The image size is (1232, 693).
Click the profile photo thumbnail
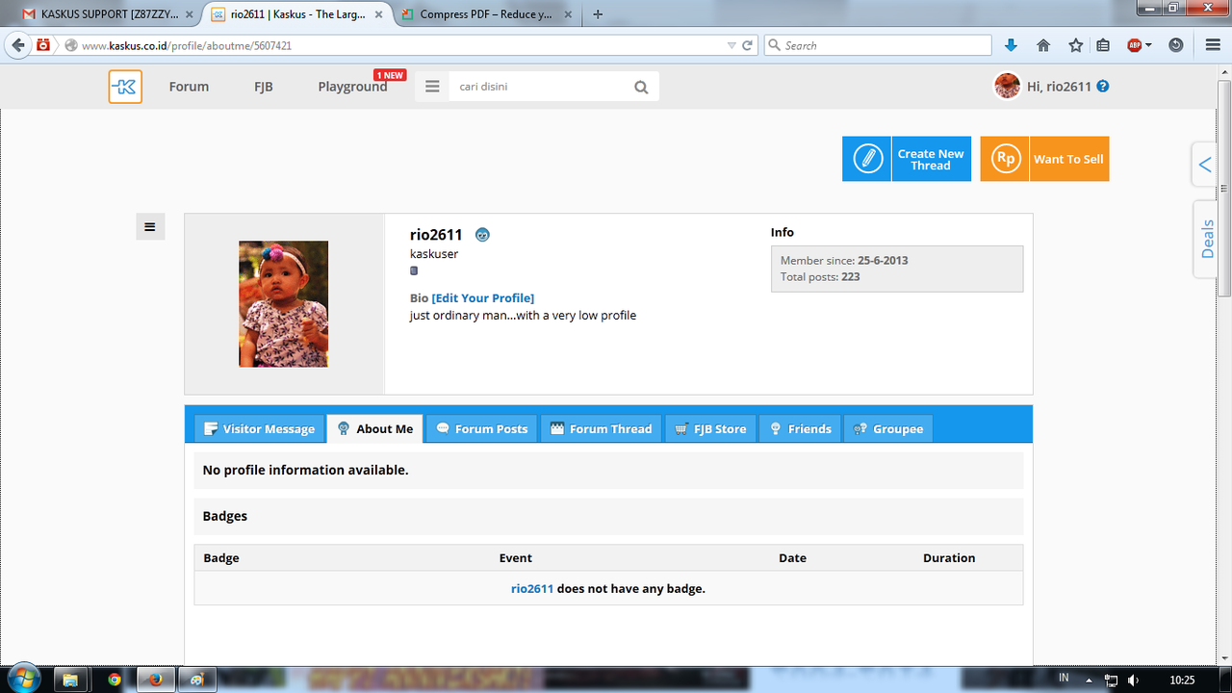[283, 304]
